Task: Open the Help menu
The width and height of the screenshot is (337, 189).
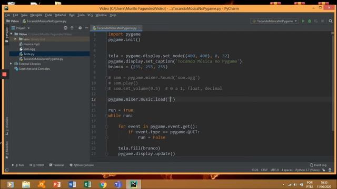Action: [x=113, y=15]
